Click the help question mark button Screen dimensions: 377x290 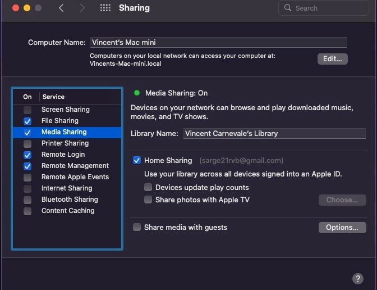click(x=358, y=279)
